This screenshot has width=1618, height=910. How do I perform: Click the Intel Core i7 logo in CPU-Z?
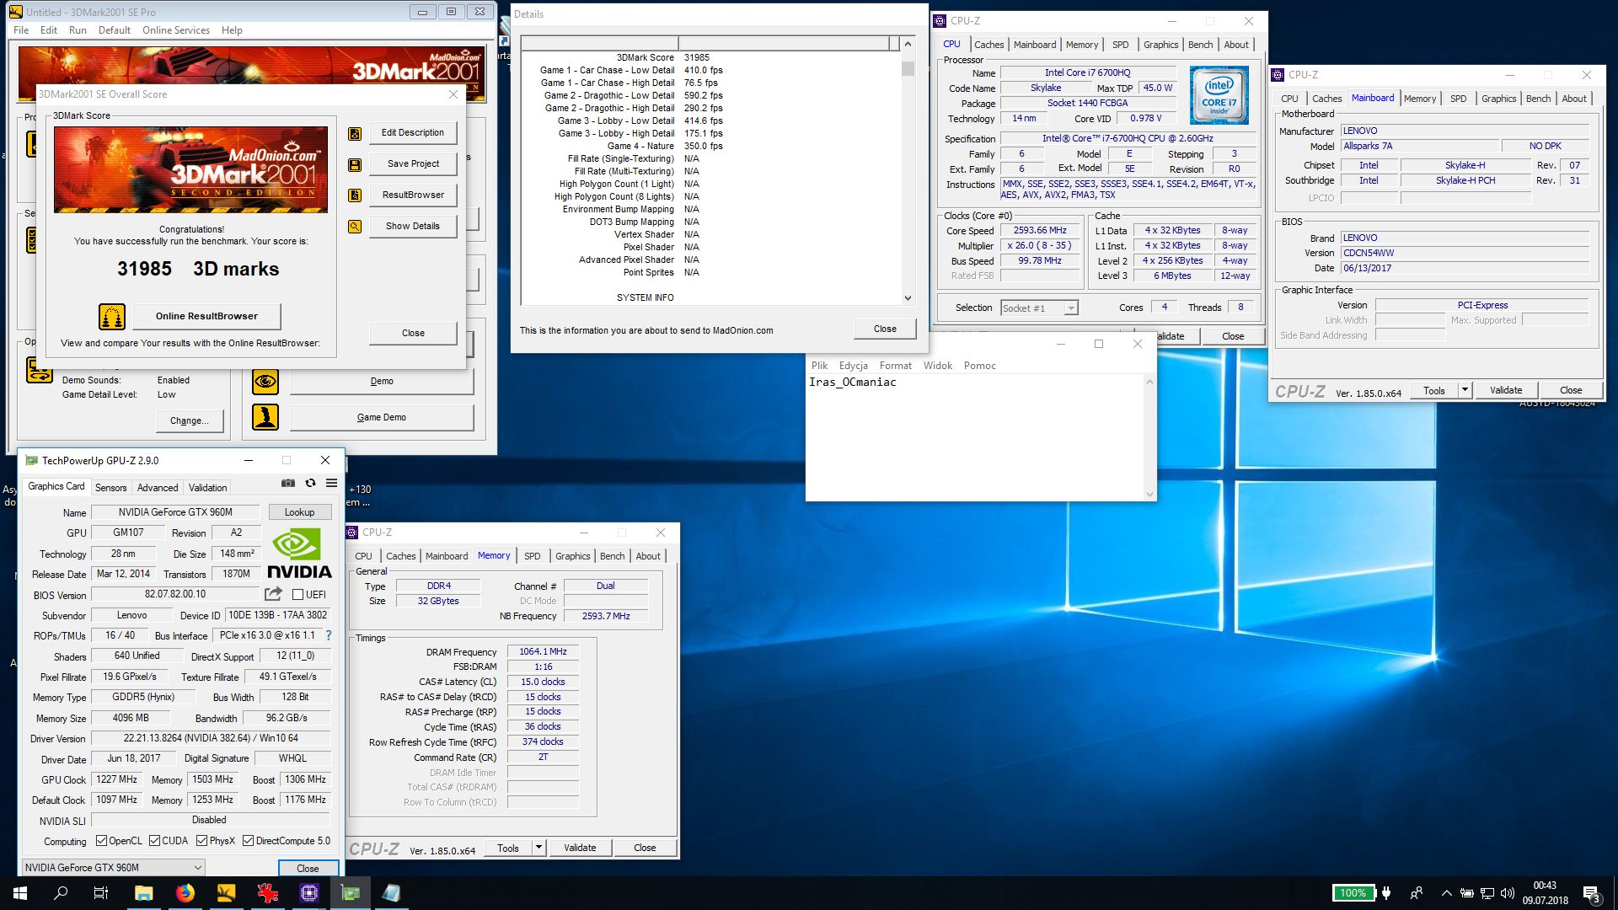tap(1219, 95)
